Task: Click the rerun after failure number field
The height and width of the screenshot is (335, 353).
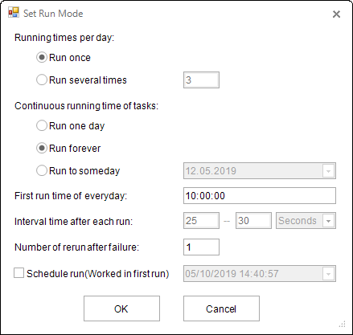Action: [x=201, y=247]
